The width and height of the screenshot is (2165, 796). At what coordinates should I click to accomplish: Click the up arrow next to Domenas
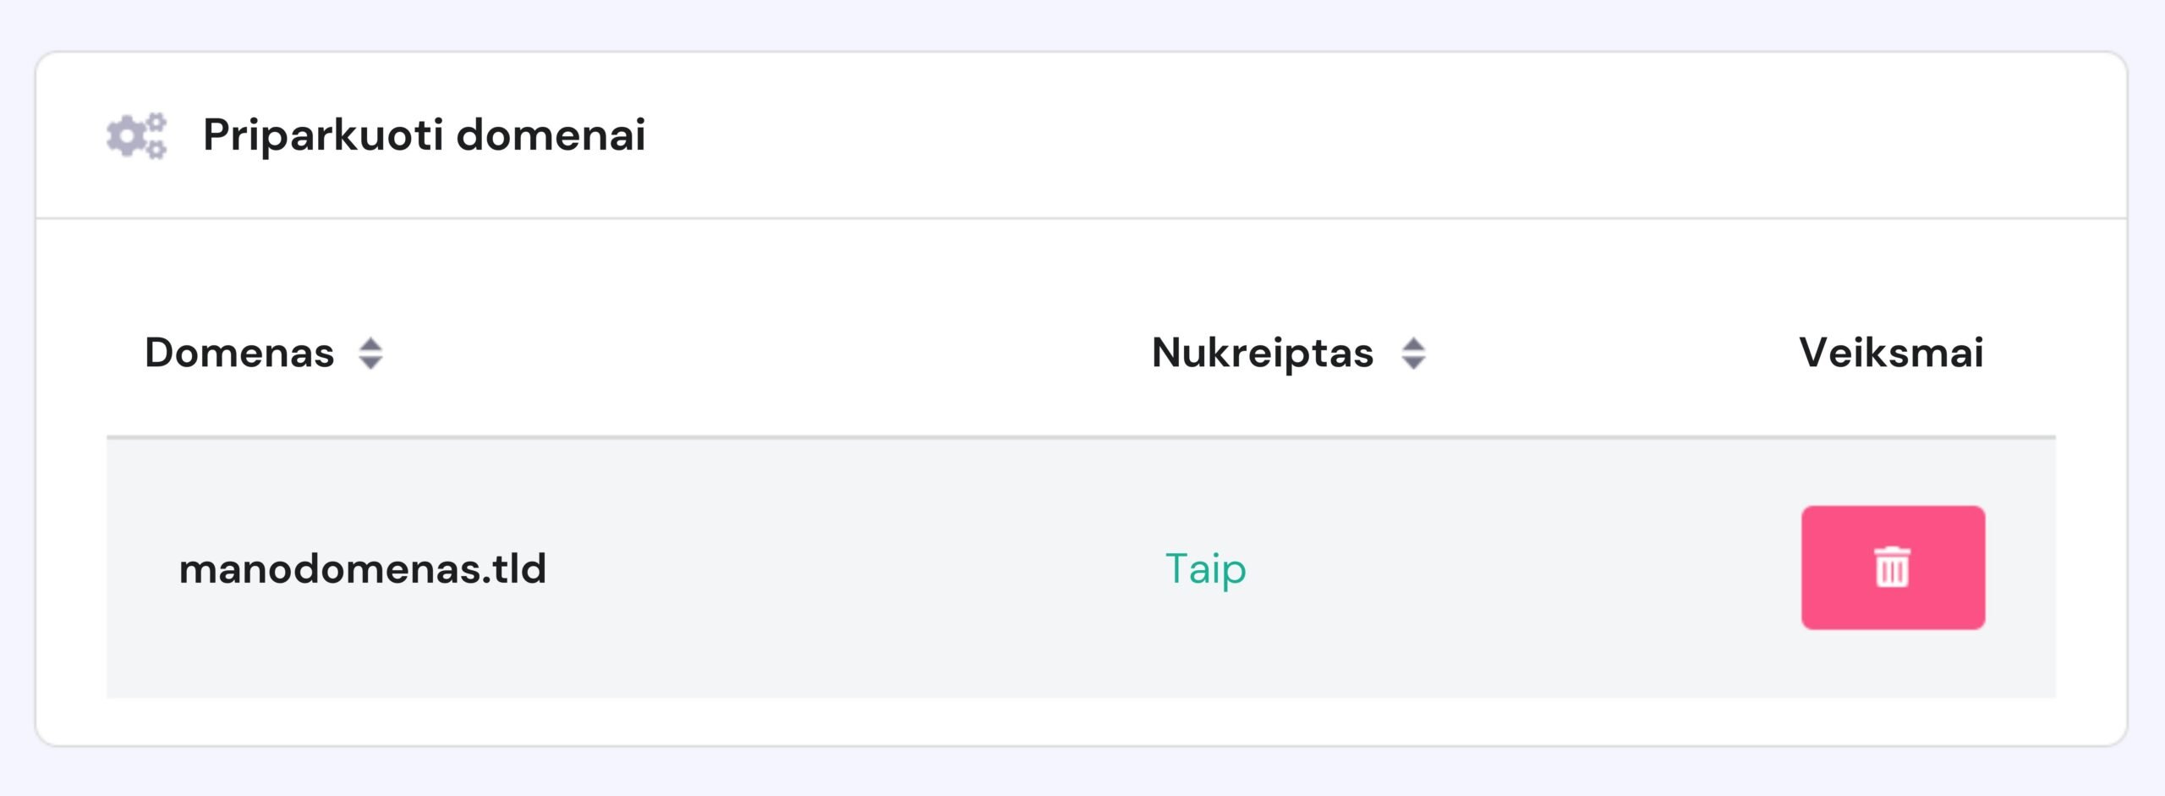click(370, 343)
